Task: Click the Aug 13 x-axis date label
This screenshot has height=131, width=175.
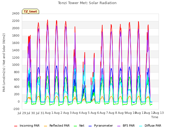Action: (x=159, y=113)
